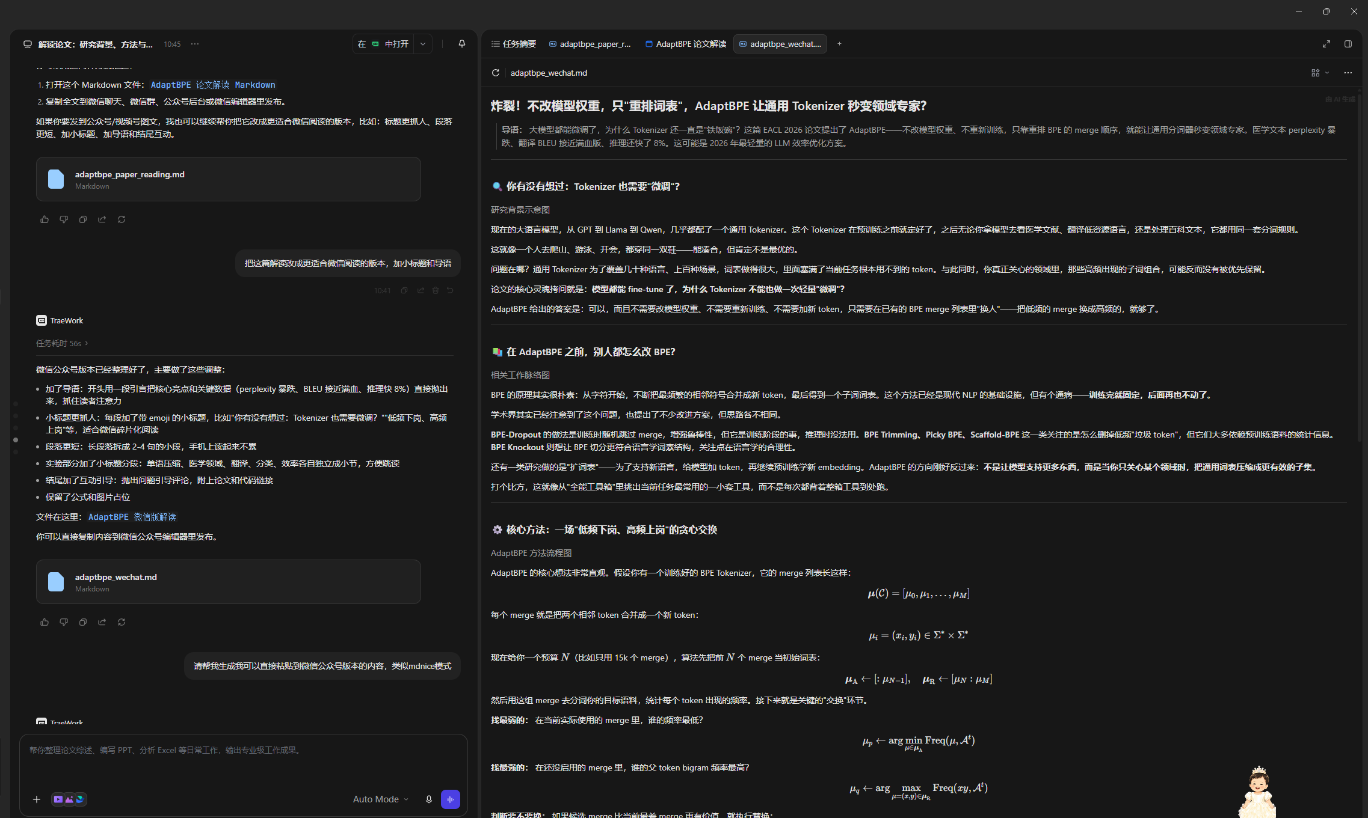Copy the reply with the adaptbpe_wechat.md card

[83, 622]
